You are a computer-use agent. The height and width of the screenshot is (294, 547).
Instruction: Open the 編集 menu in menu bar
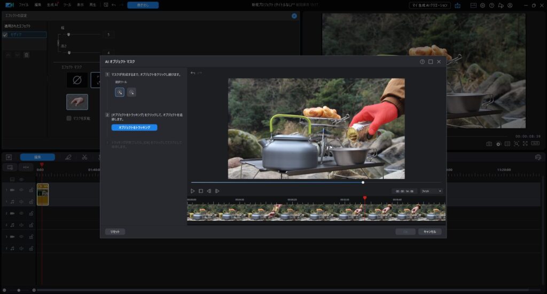tap(38, 5)
